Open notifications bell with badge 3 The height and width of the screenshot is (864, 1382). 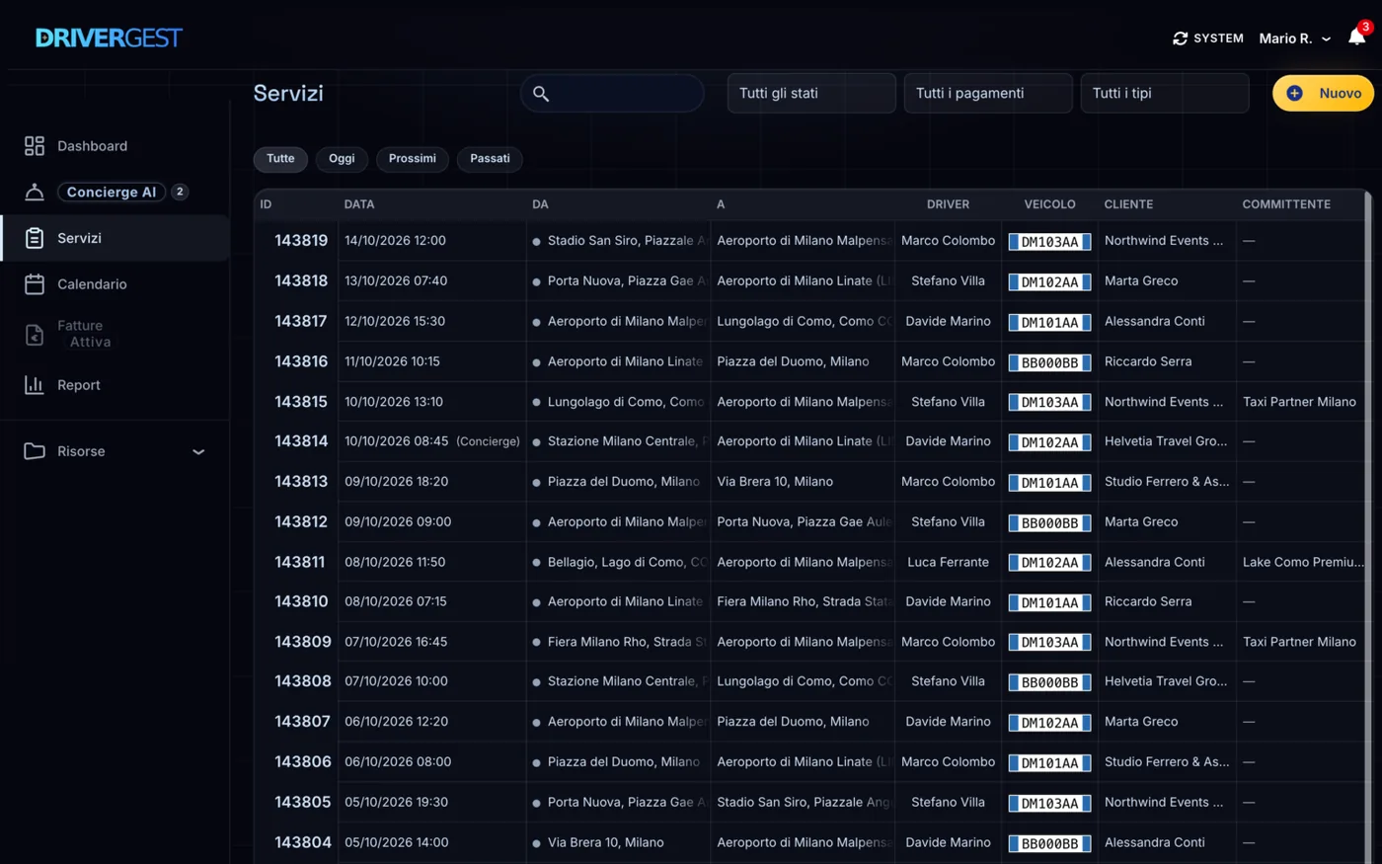point(1358,37)
